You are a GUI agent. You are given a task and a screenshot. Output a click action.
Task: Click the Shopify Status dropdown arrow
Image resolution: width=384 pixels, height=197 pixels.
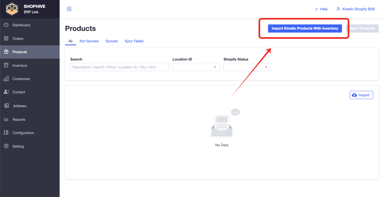point(266,67)
